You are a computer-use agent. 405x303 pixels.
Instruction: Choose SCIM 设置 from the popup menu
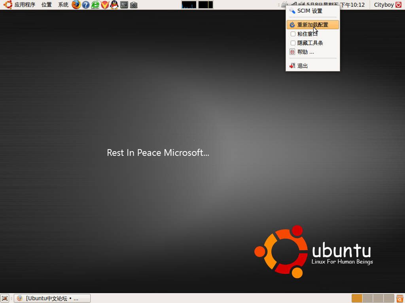click(313, 11)
